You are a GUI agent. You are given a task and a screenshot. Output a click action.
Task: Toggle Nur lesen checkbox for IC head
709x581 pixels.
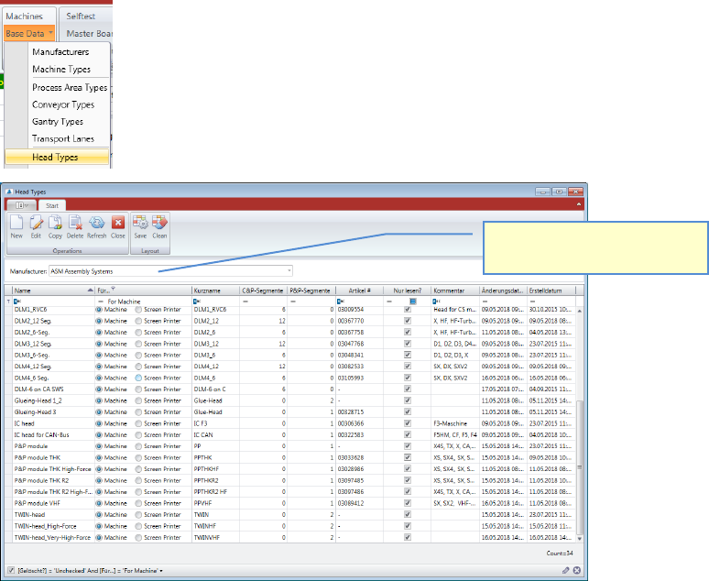[408, 423]
